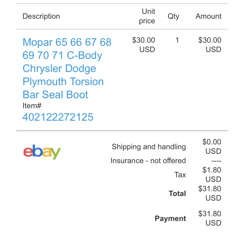Screen dimensions: 240x237
Task: Select the $1.80 USD tax amount
Action: (x=212, y=175)
